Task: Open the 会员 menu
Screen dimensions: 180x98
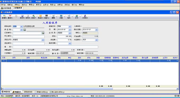Action: point(46,5)
